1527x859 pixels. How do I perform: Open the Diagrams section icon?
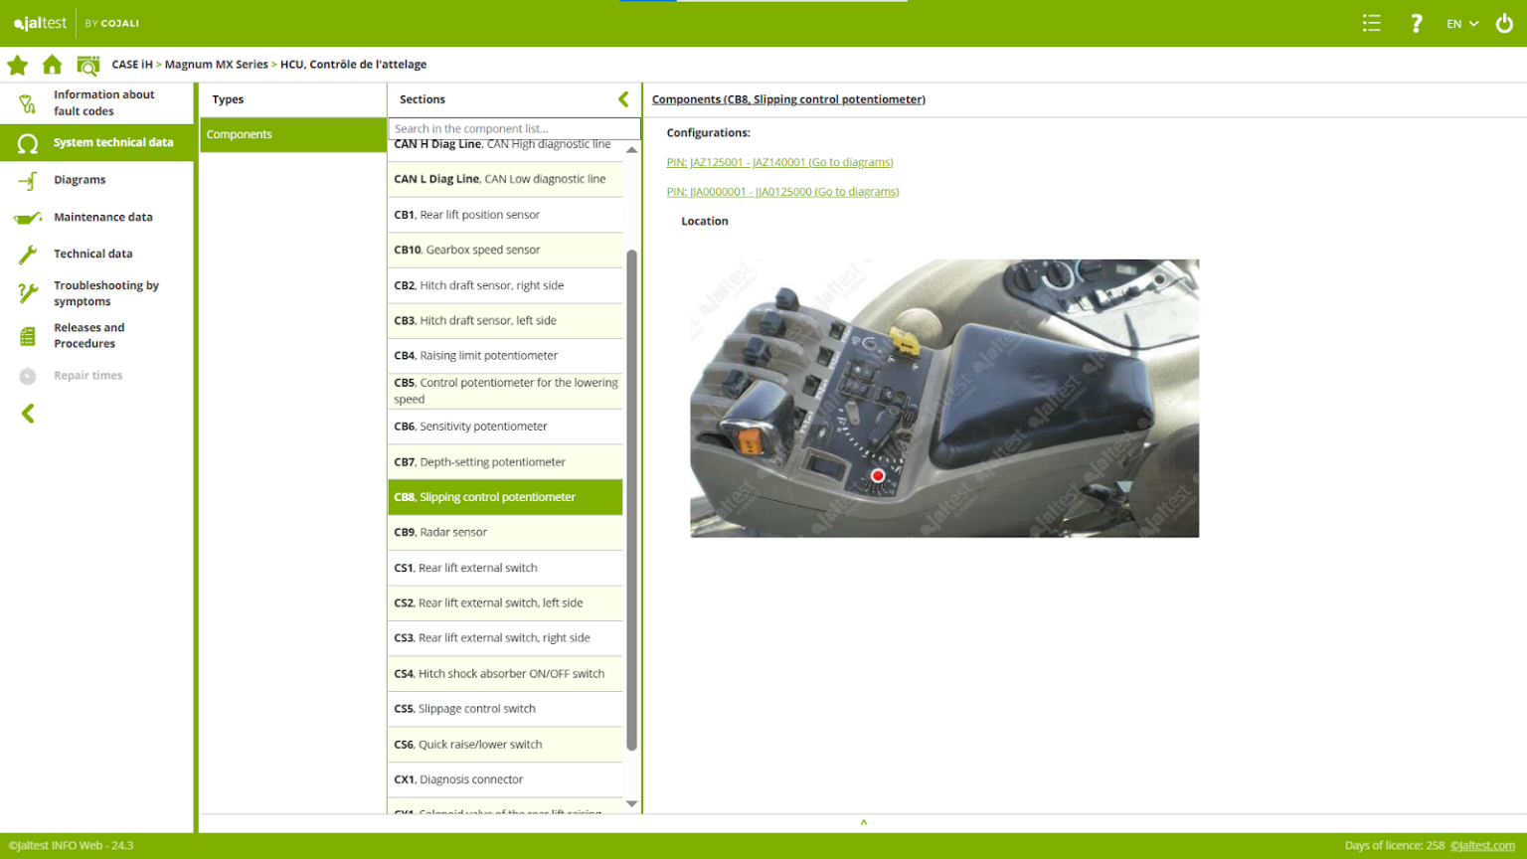[27, 180]
